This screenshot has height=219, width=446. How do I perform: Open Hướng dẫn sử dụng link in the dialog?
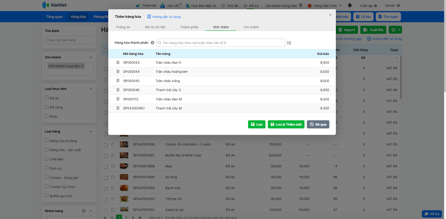(x=164, y=17)
